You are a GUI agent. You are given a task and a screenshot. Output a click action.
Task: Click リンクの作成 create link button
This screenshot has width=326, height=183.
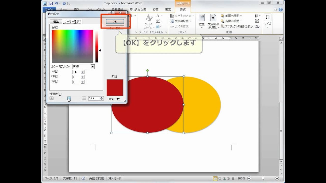click(180, 26)
